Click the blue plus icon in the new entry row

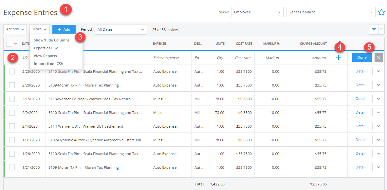(x=338, y=58)
